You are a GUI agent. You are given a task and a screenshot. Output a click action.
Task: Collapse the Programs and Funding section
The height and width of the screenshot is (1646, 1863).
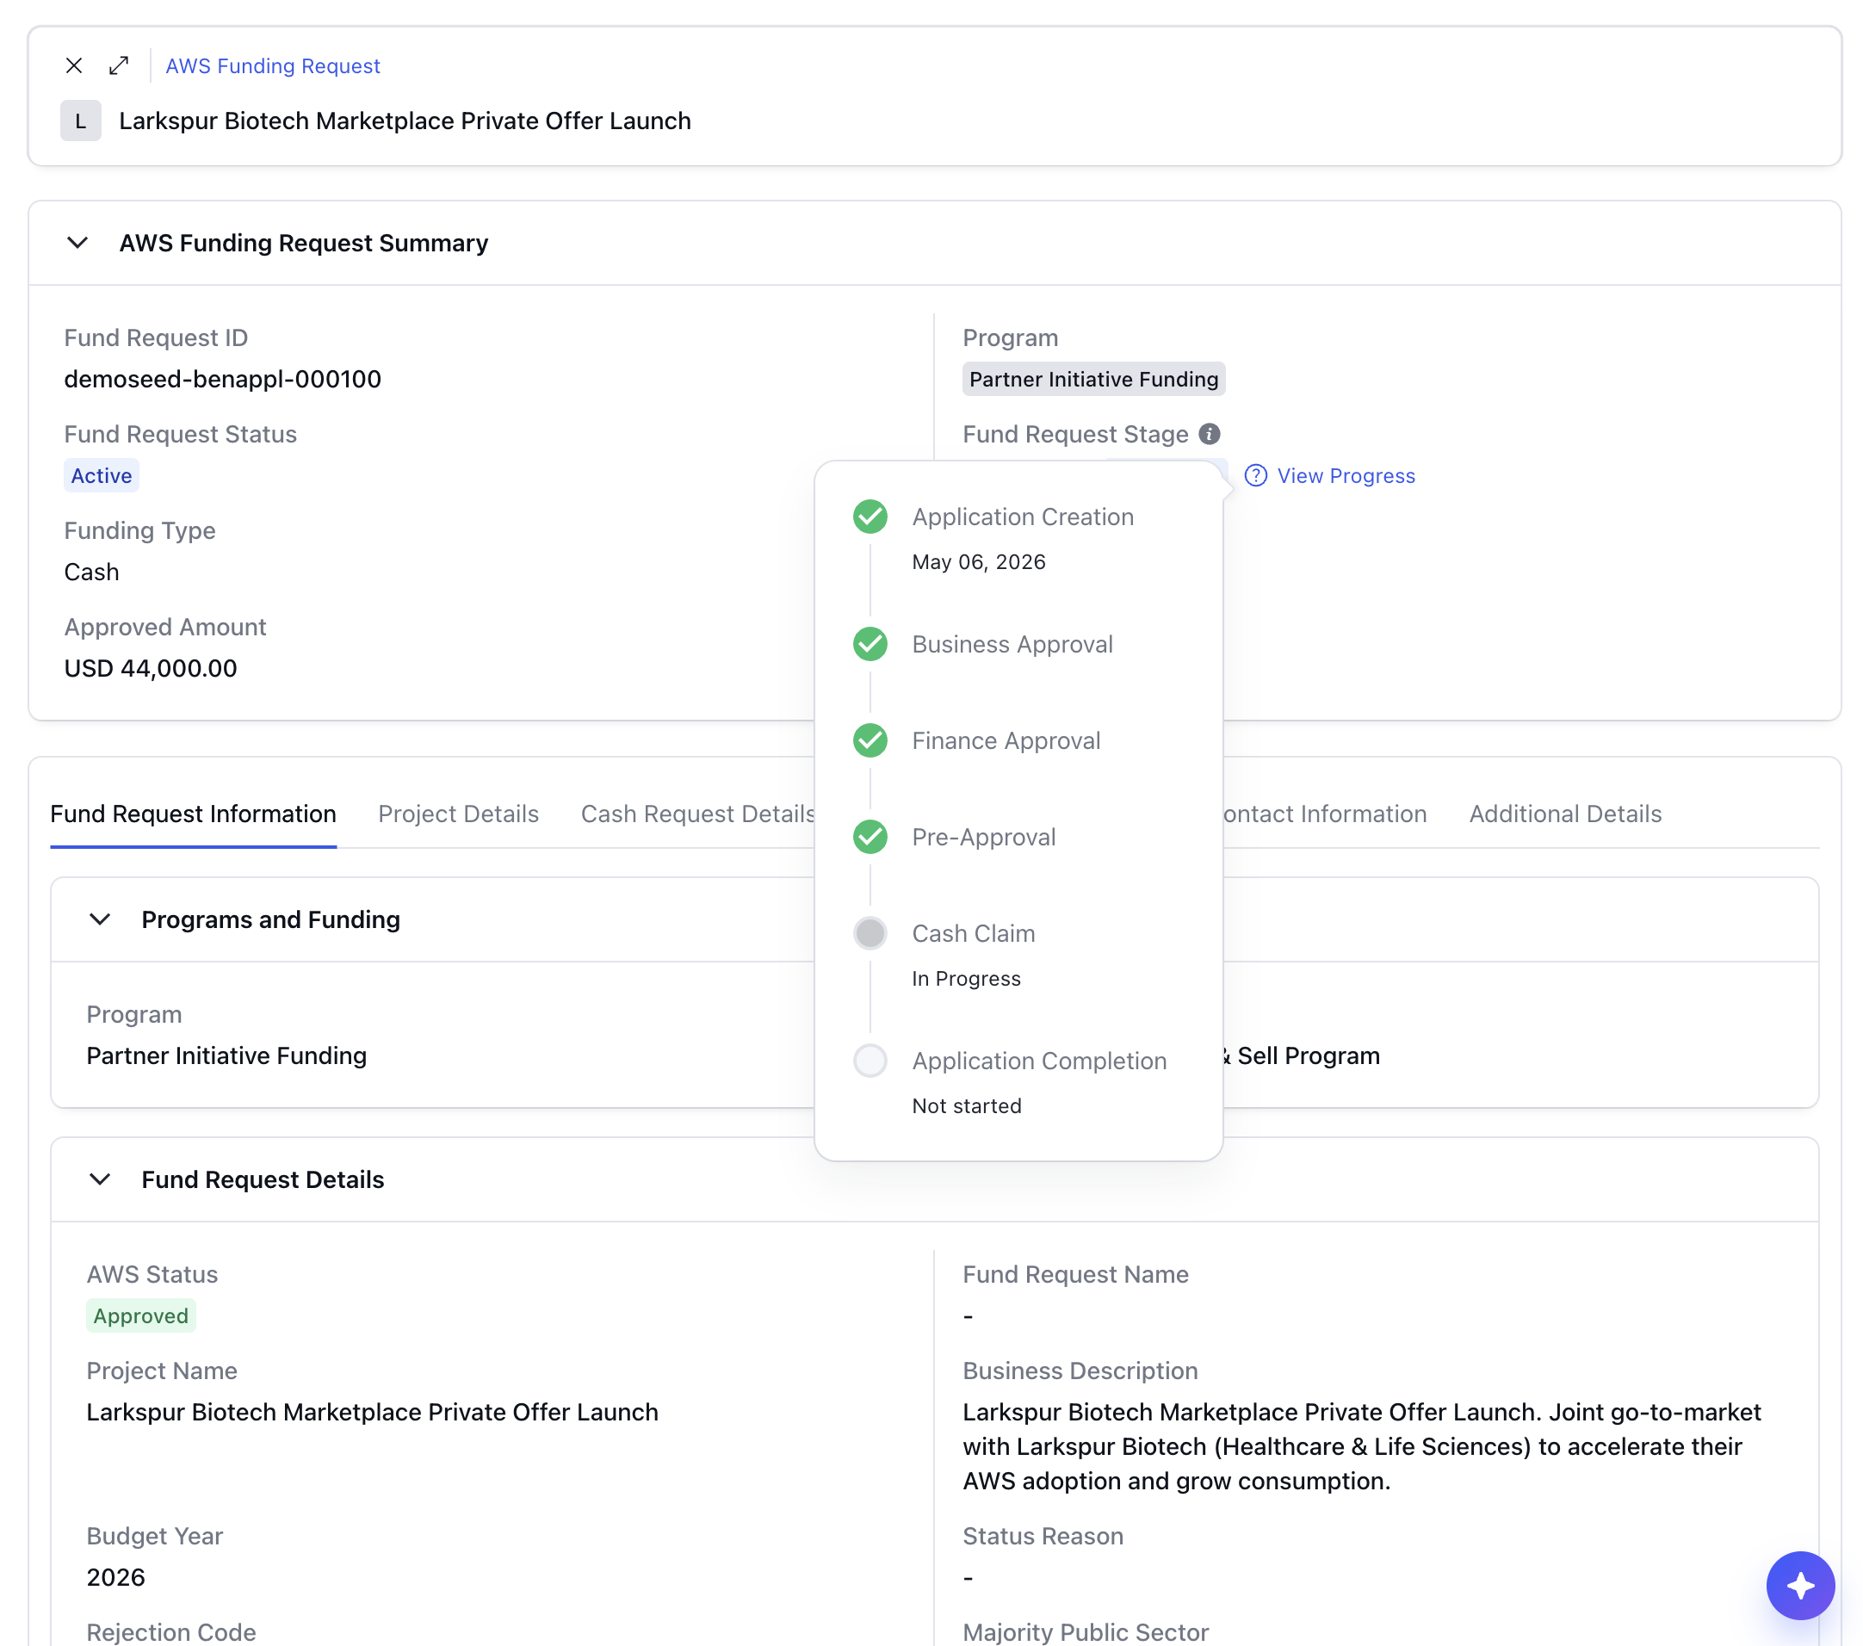(x=99, y=919)
